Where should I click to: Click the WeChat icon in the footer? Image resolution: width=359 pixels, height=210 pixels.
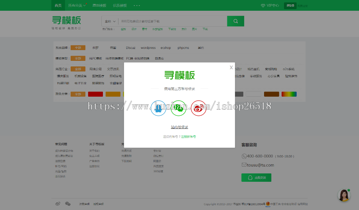(68, 204)
